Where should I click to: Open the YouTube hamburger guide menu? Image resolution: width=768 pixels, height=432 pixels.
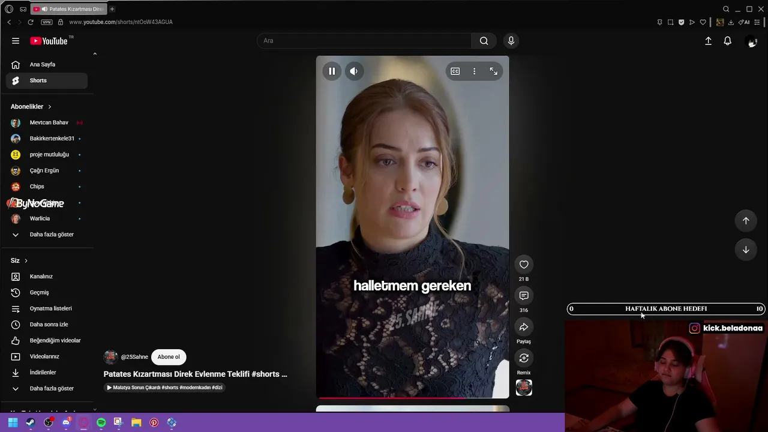pyautogui.click(x=16, y=41)
